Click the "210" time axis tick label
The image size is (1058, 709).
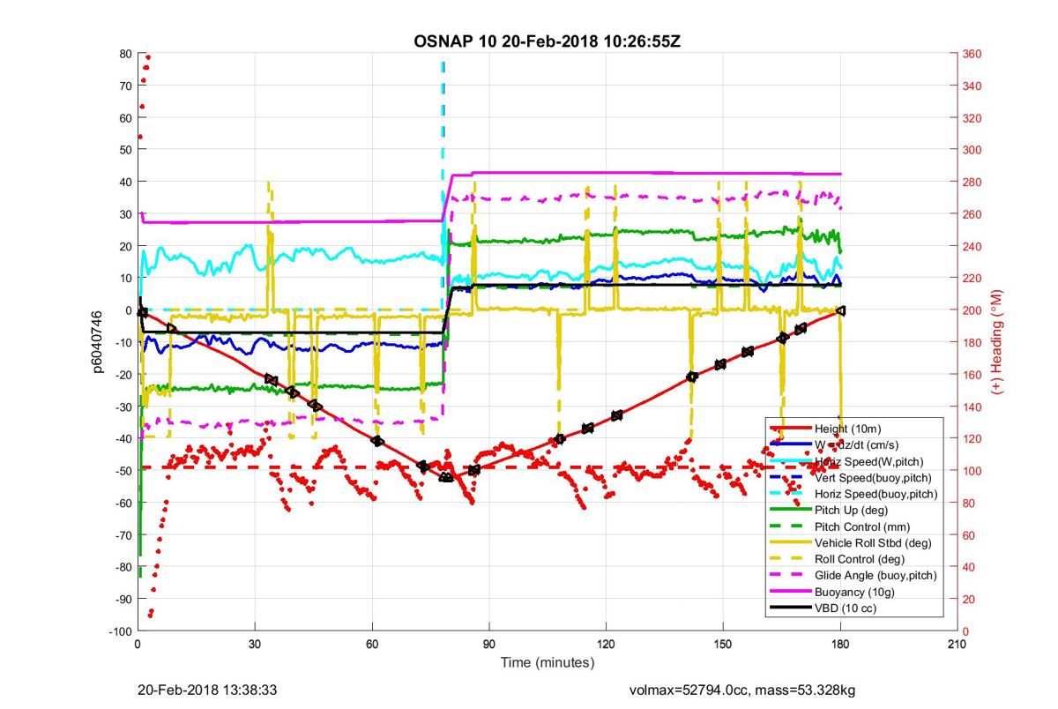coord(957,645)
